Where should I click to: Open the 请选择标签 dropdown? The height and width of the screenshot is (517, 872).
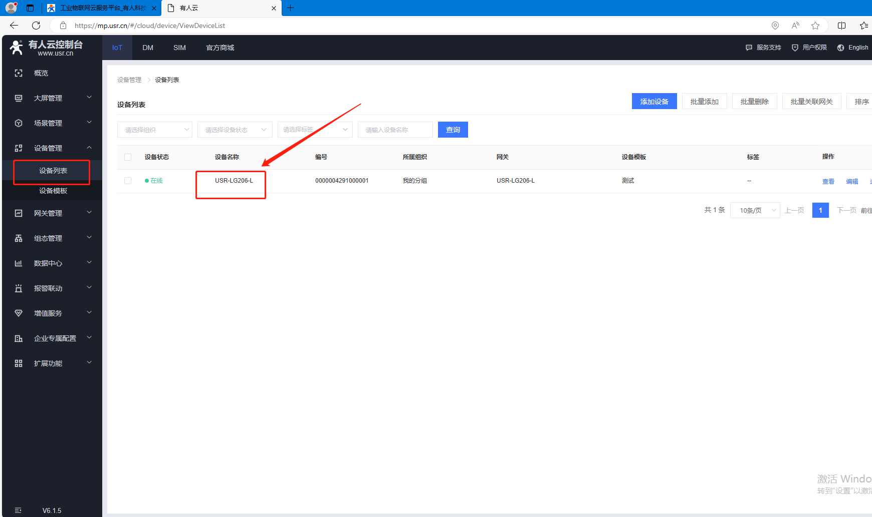(315, 130)
